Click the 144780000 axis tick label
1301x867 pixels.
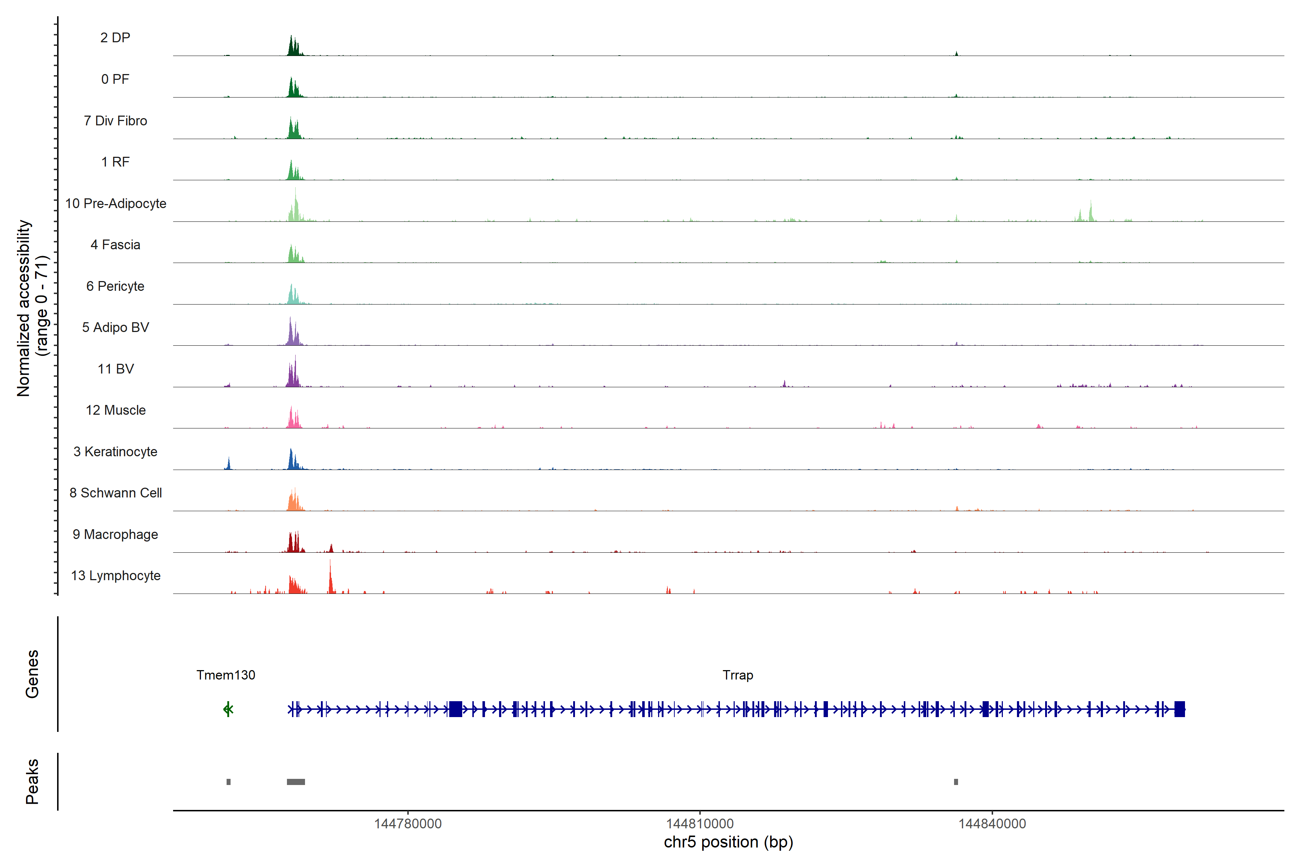[x=408, y=824]
